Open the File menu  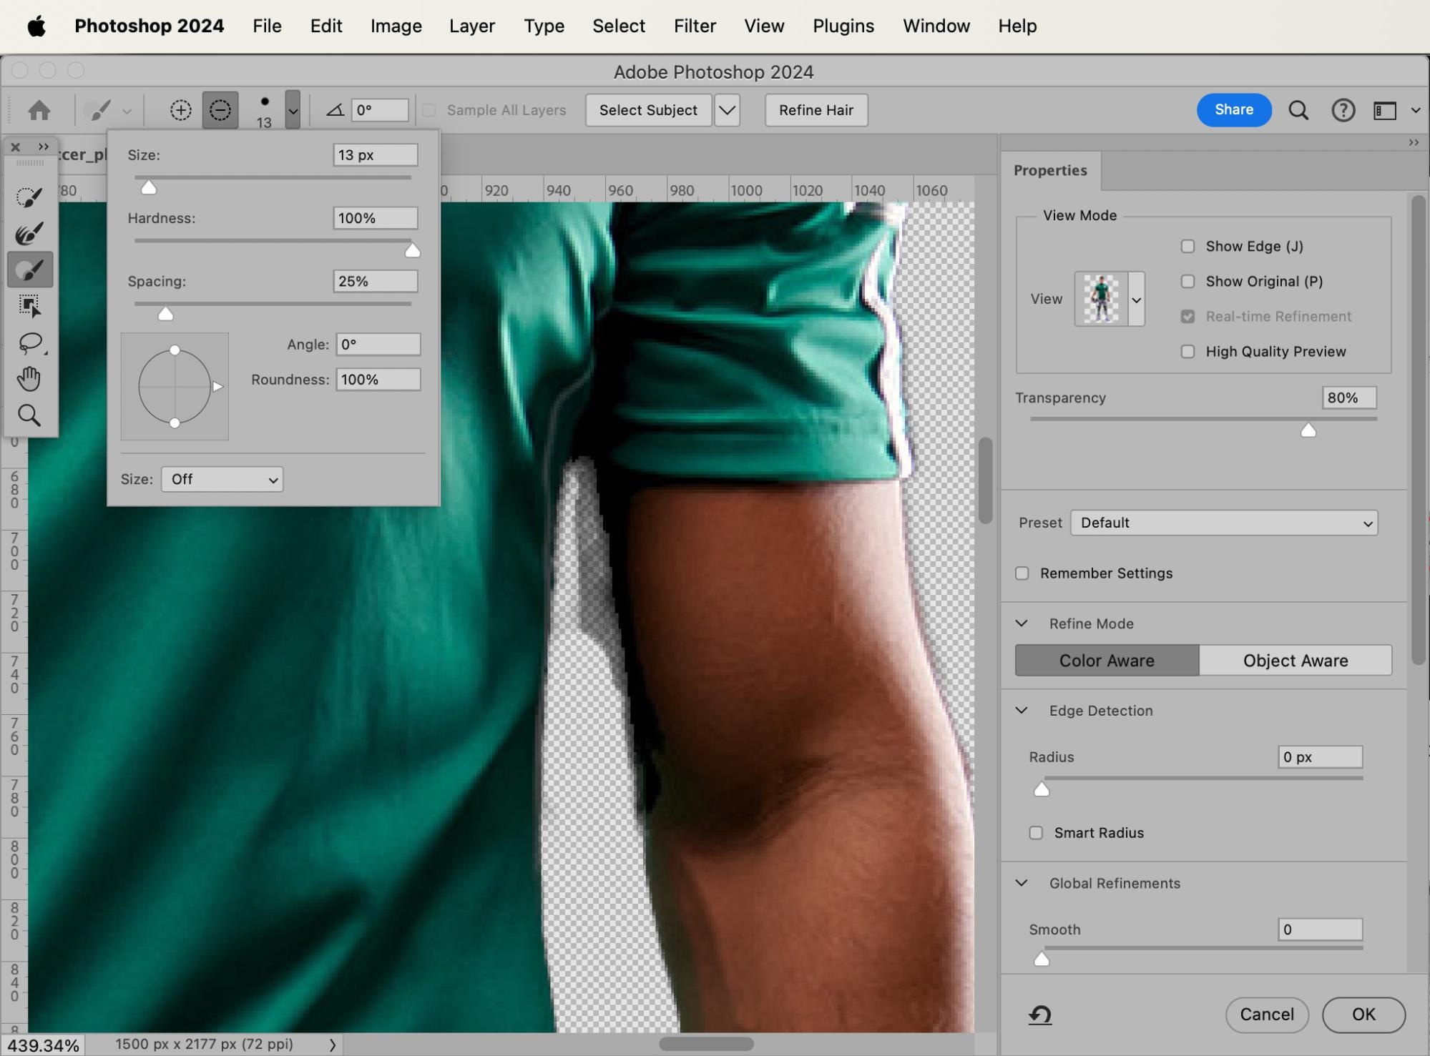pyautogui.click(x=267, y=26)
